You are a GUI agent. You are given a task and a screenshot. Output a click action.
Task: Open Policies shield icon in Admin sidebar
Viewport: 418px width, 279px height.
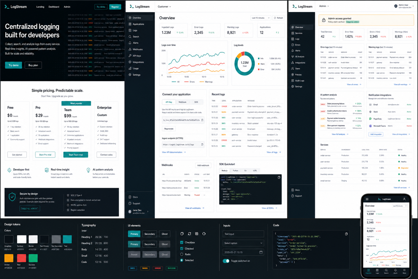tap(293, 74)
